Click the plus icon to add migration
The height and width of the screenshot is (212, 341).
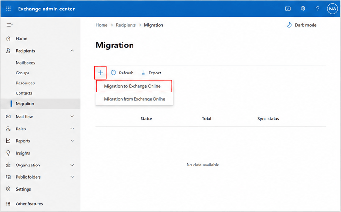(x=100, y=73)
